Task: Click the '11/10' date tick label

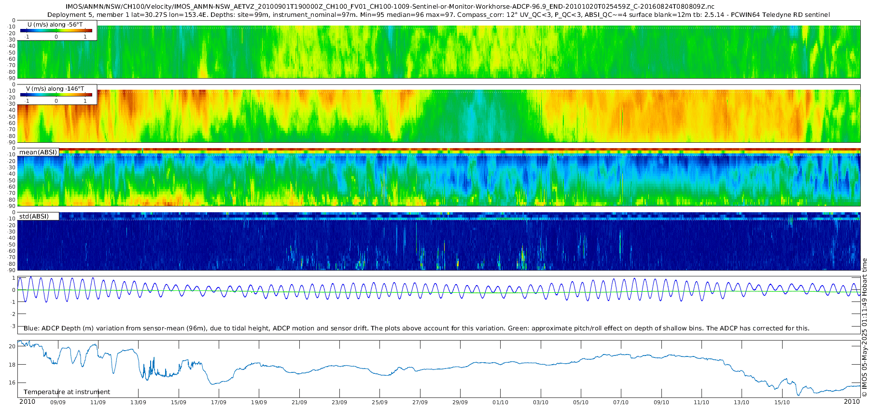Action: click(x=701, y=402)
